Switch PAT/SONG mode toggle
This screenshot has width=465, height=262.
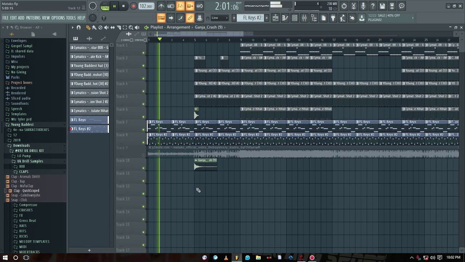(105, 6)
